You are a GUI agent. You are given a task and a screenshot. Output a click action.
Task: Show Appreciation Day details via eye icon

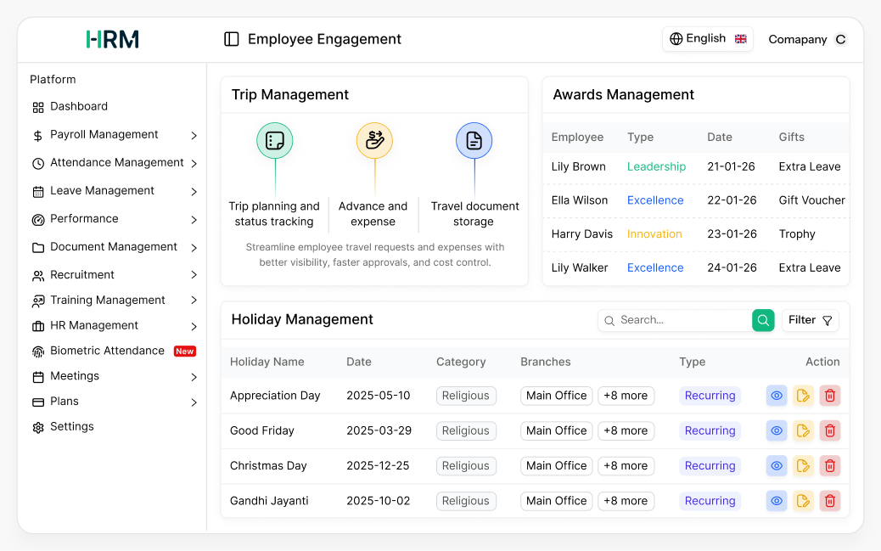[776, 396]
